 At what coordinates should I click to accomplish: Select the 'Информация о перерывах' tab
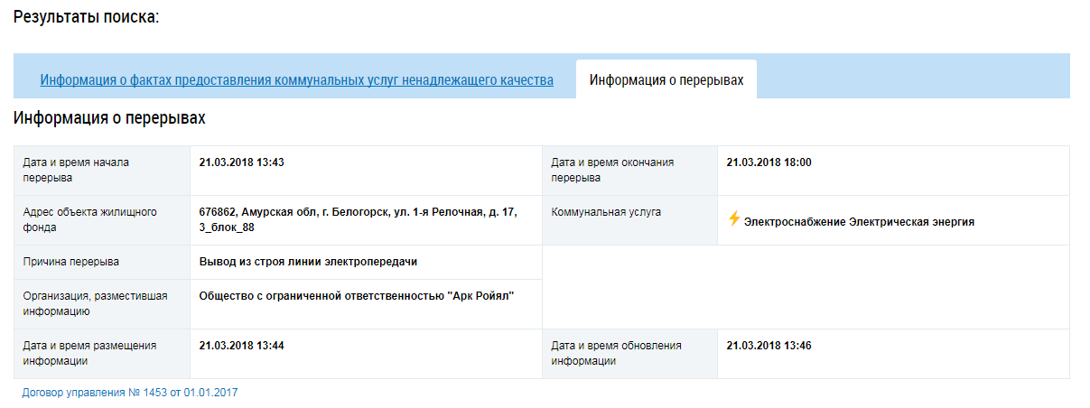[666, 80]
